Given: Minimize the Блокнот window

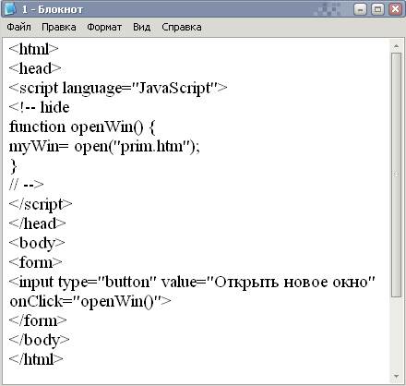Looking at the screenshot, I should tap(360, 9).
